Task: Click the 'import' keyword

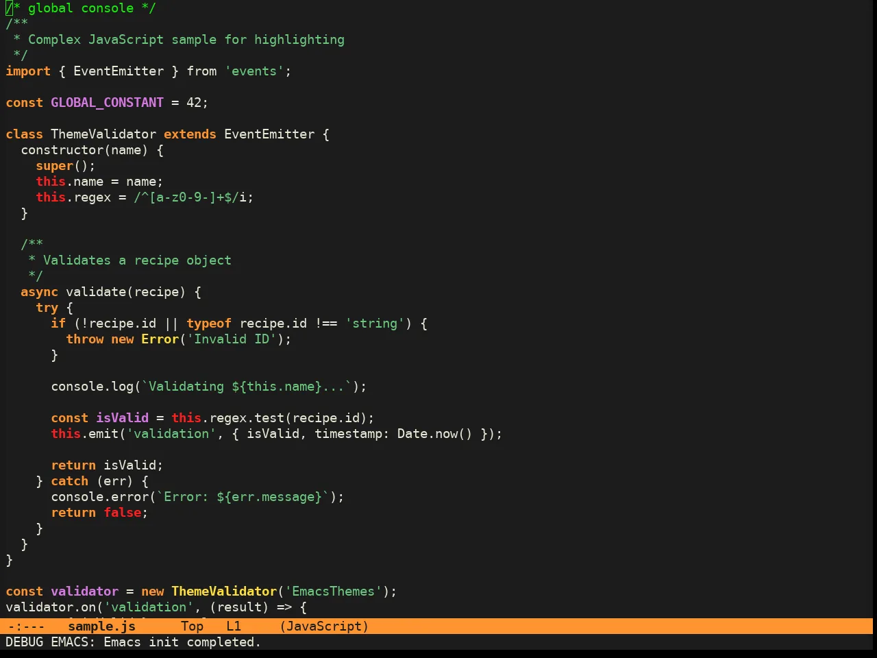Action: point(28,71)
